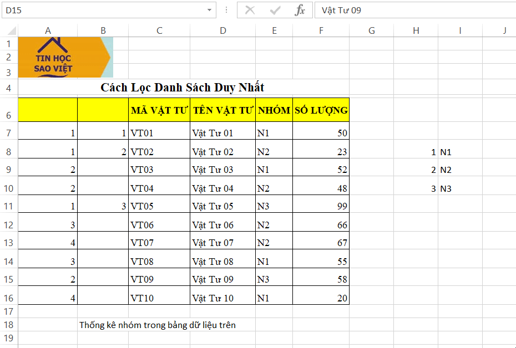The height and width of the screenshot is (348, 516).
Task: Click the 'NHÓM' header cell
Action: 274,110
